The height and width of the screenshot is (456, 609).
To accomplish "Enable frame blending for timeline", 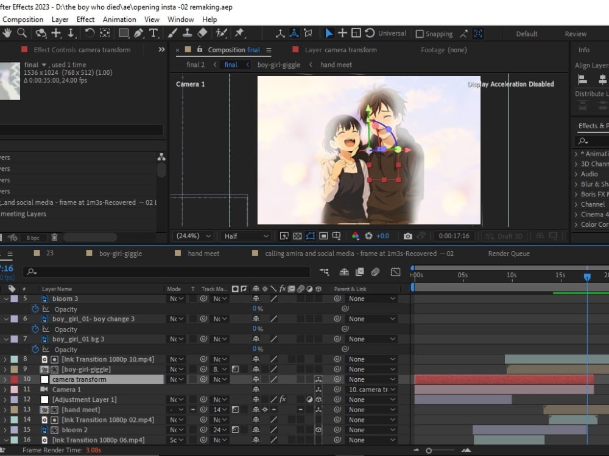I will pos(360,272).
